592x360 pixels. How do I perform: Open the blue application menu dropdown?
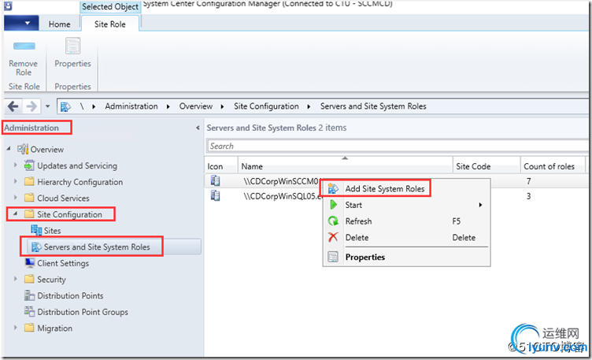click(21, 23)
